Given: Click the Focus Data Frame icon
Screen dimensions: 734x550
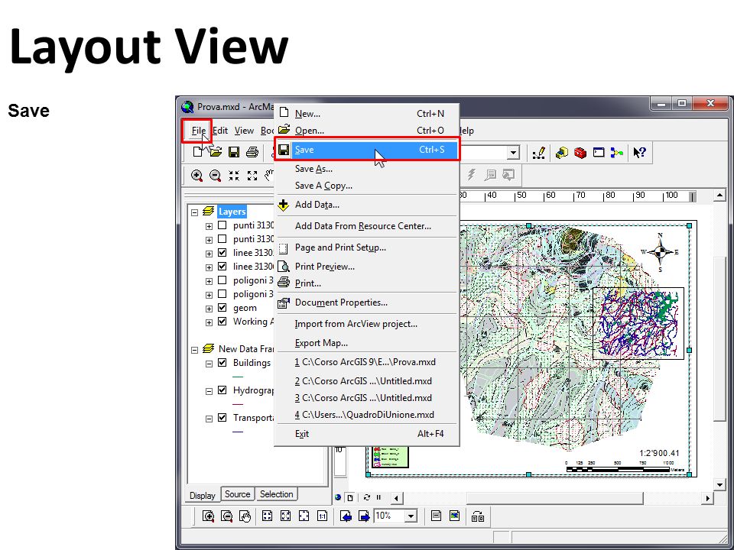Looking at the screenshot, I should tap(454, 516).
